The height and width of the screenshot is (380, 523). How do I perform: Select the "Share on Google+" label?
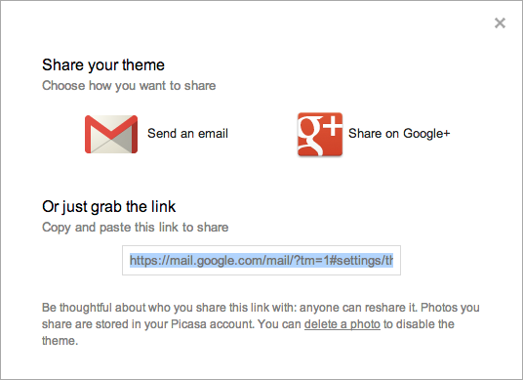coord(399,134)
